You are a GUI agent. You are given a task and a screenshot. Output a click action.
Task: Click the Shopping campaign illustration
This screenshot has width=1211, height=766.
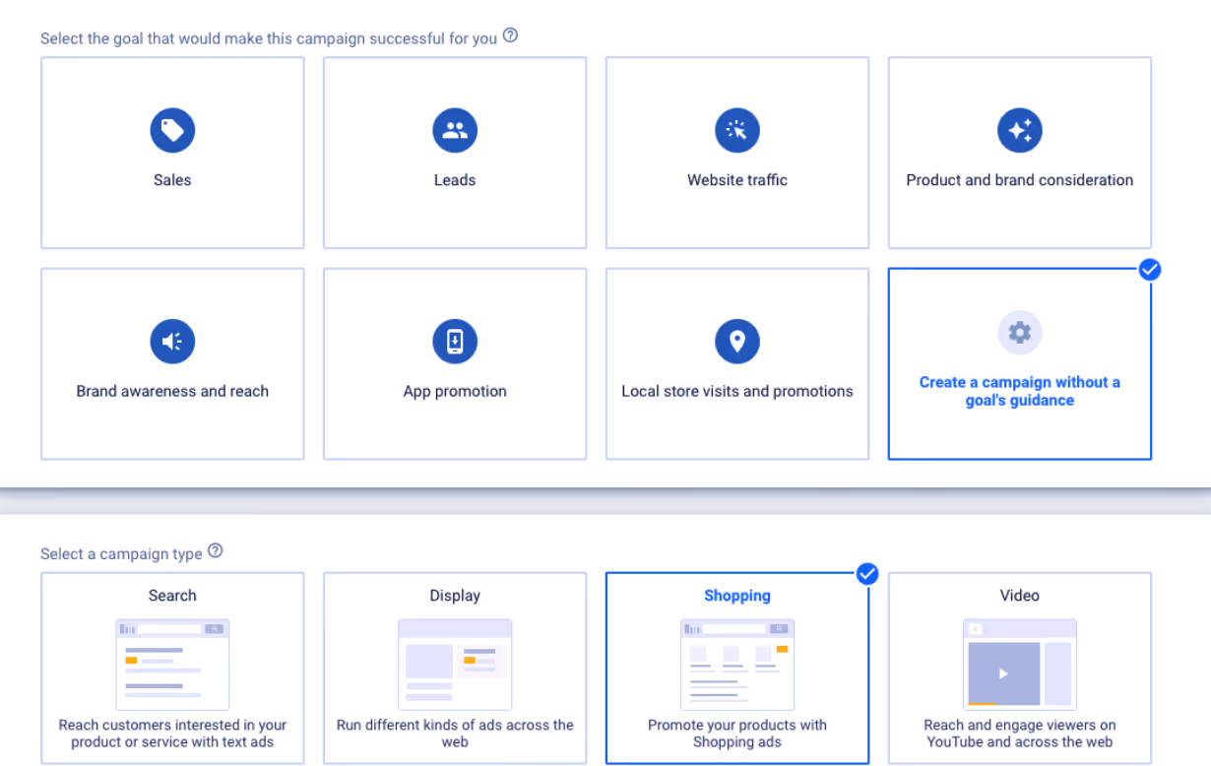(737, 665)
